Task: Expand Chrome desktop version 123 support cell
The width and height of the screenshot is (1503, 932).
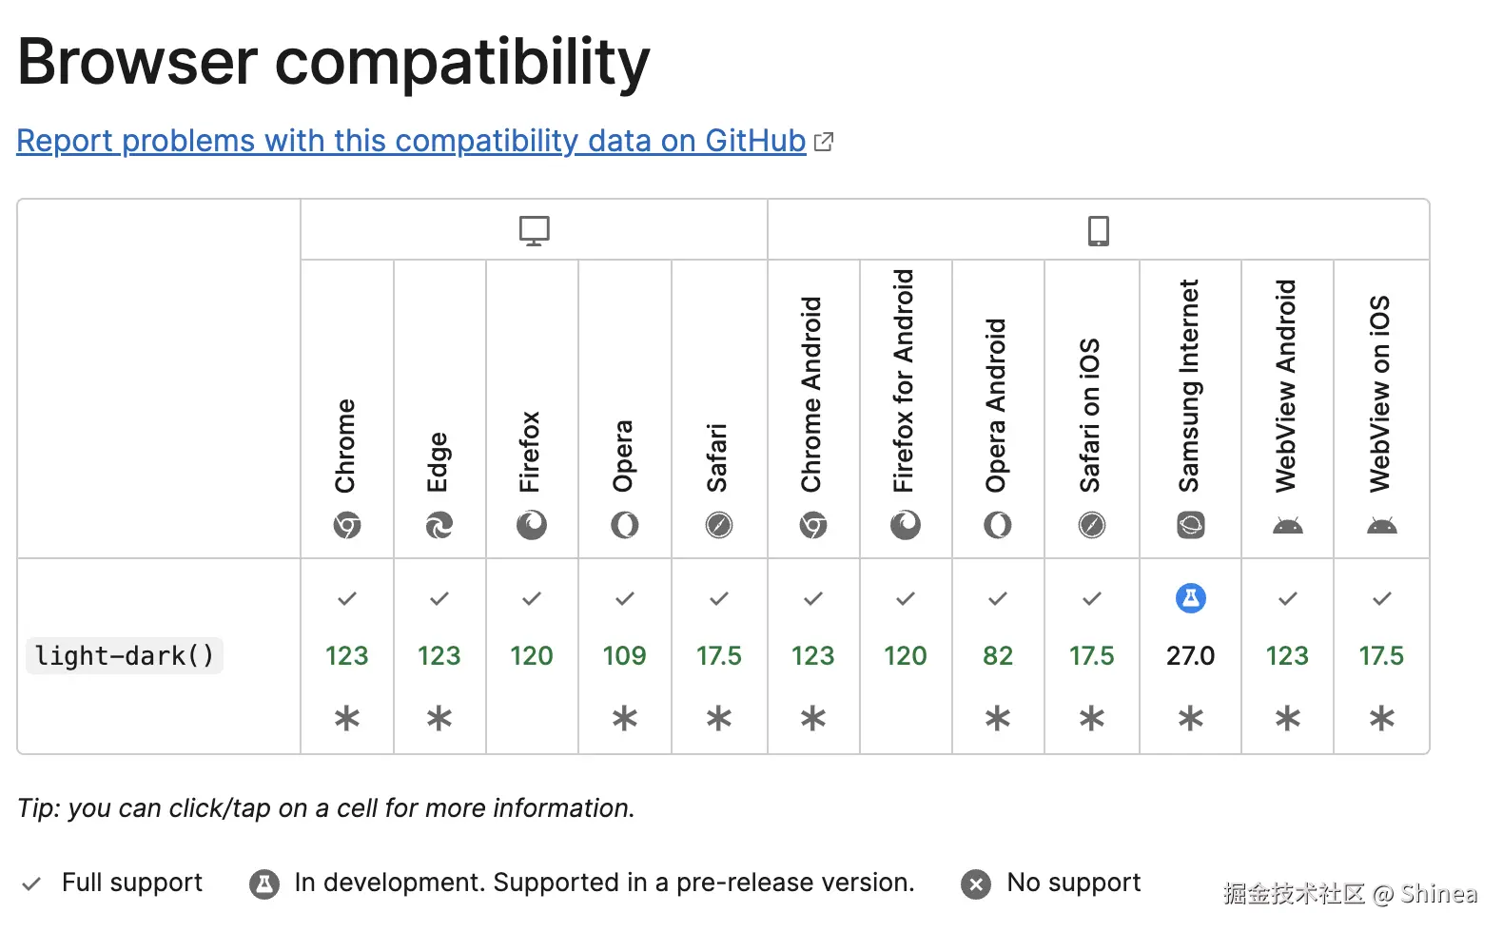Action: [x=347, y=655]
